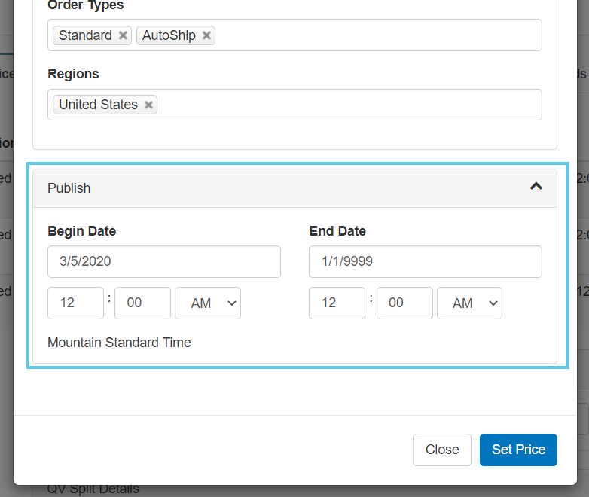Open the End Date AM/PM dropdown
The width and height of the screenshot is (589, 497).
click(469, 303)
